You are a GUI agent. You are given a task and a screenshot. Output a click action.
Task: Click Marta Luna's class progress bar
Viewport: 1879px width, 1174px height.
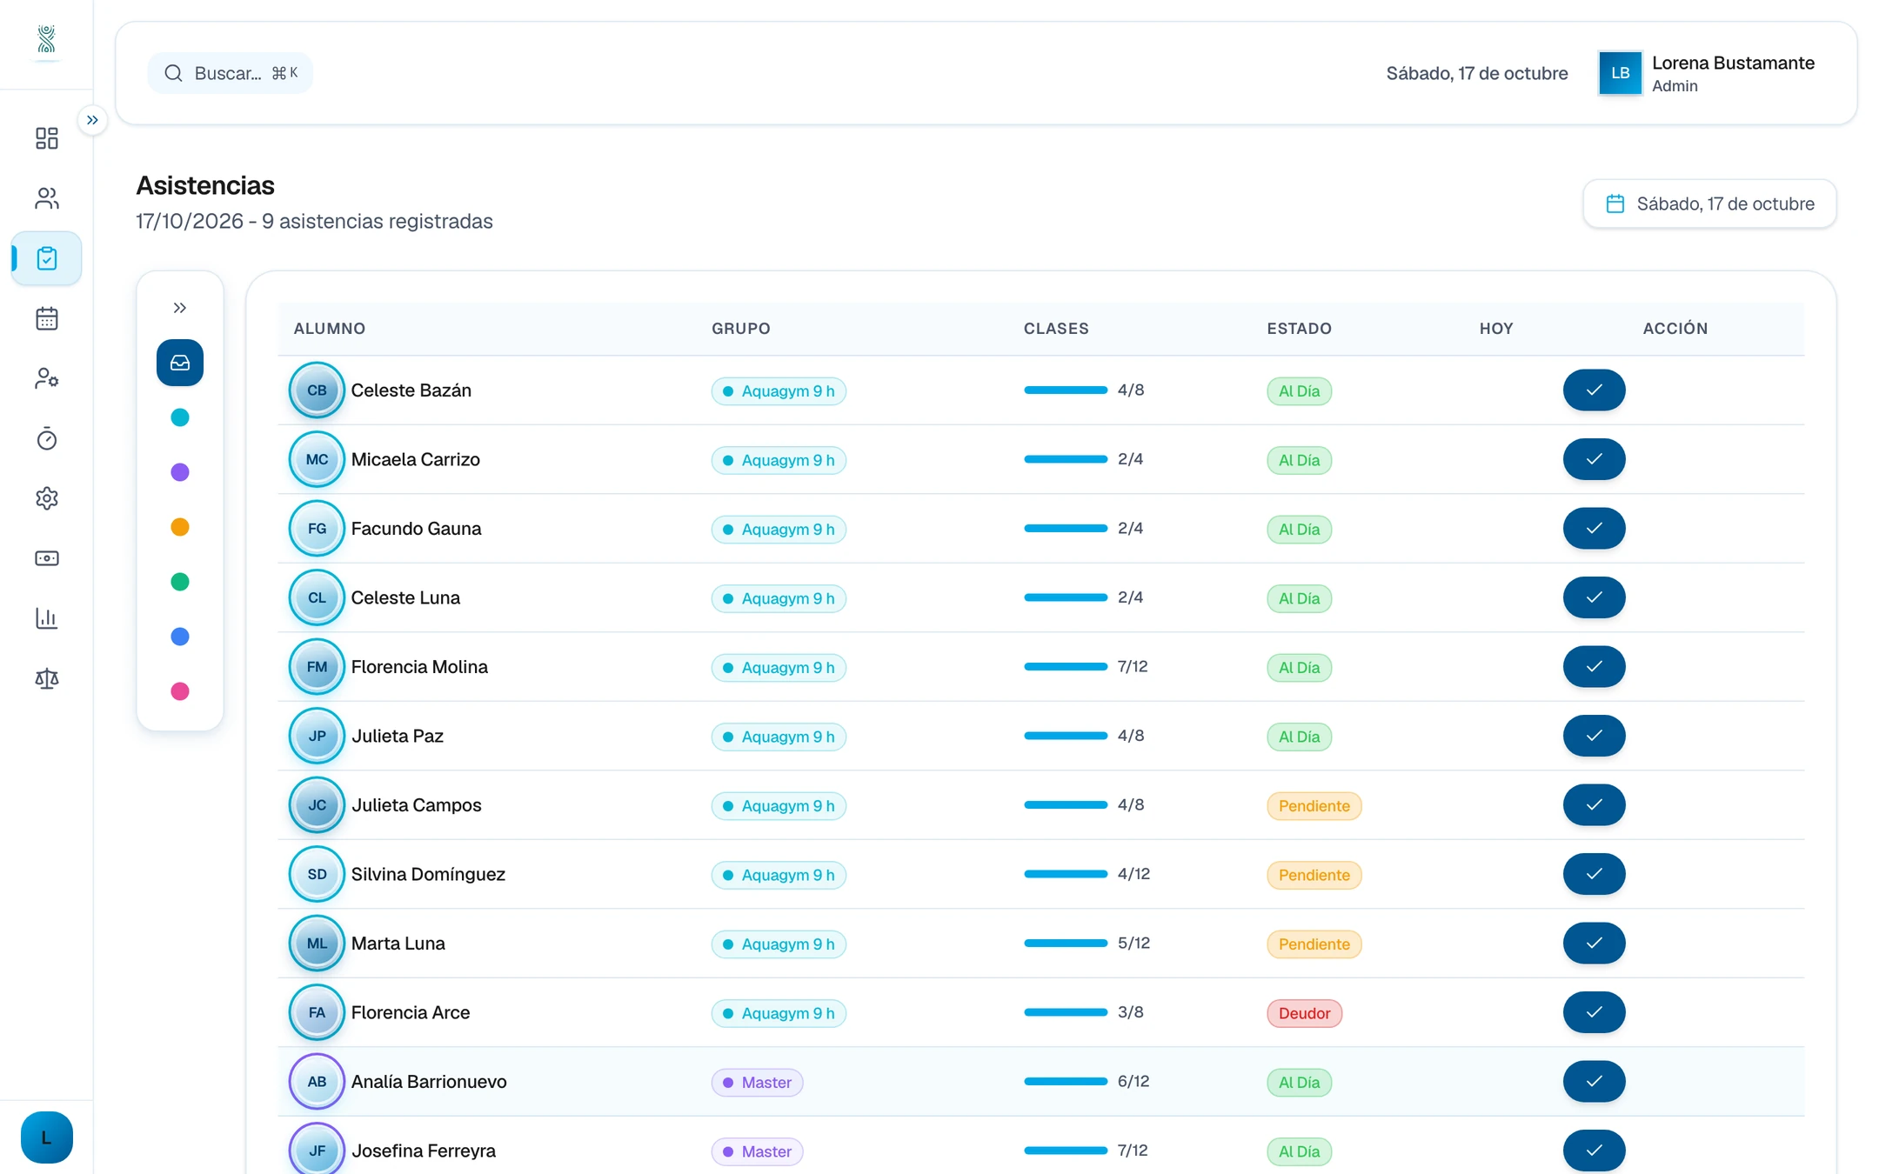1066,943
